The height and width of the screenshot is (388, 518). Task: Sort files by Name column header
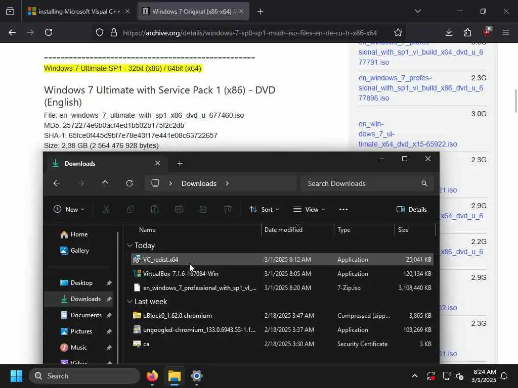point(193,230)
